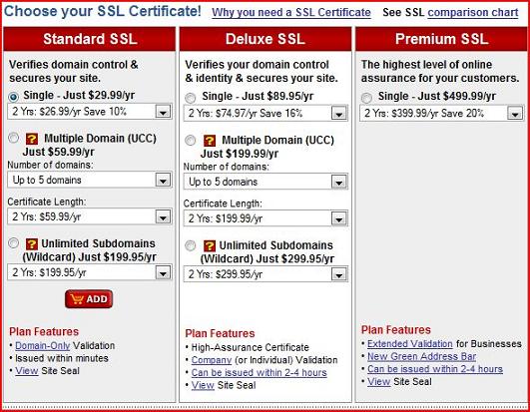Image resolution: width=530 pixels, height=412 pixels.
Task: Follow the 'Company' Validation link under Deluxe
Action: coord(212,360)
